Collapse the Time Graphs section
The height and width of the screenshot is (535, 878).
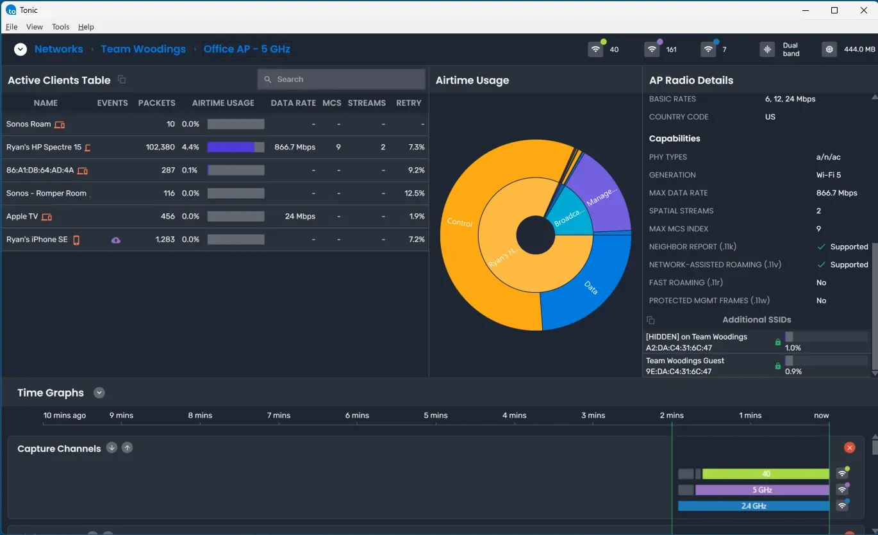tap(99, 392)
